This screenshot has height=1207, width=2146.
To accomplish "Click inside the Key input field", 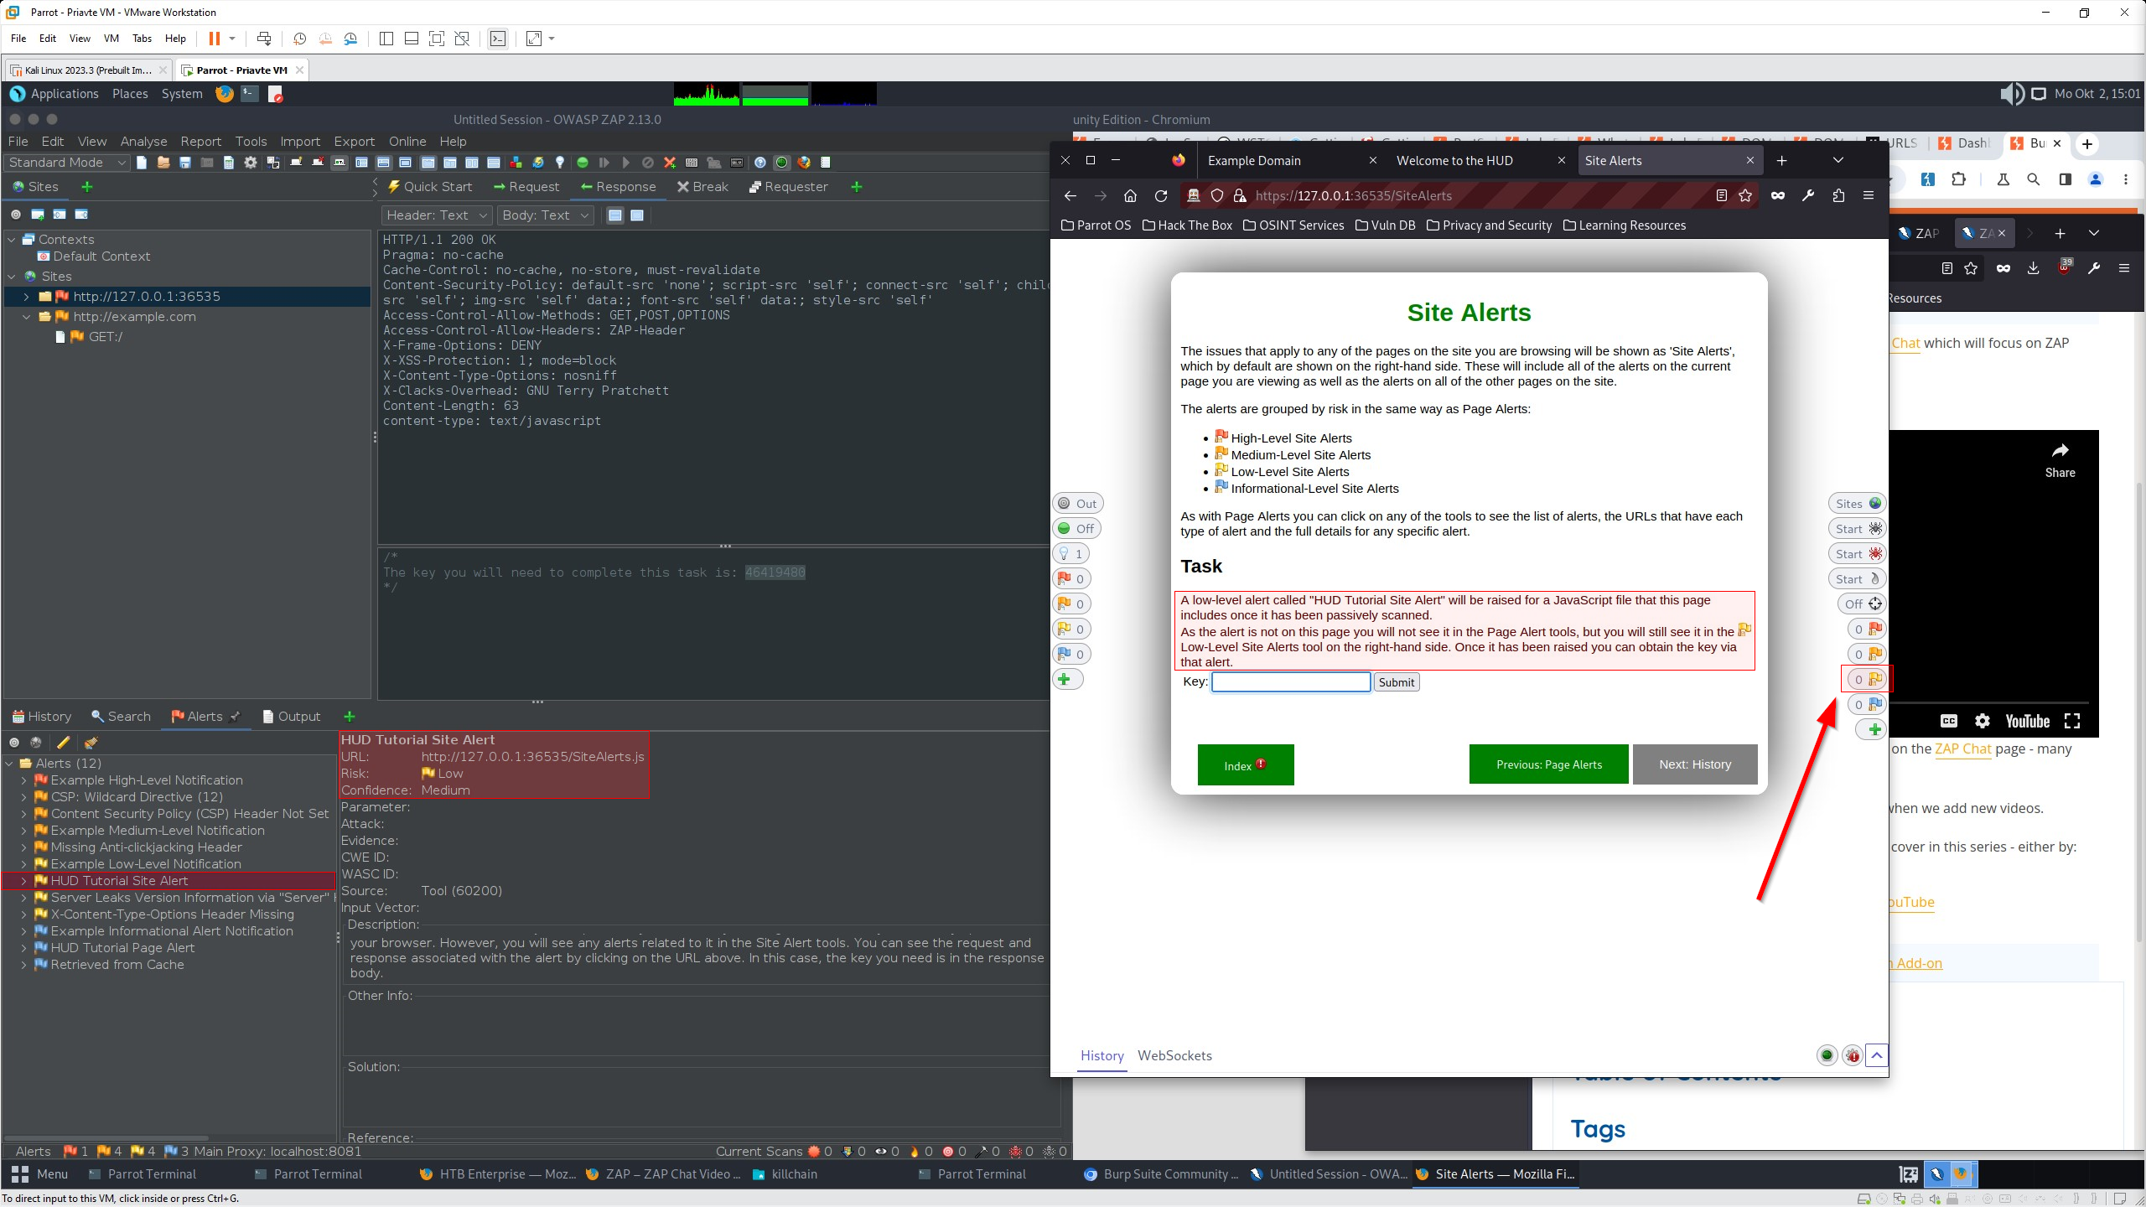I will point(1291,681).
